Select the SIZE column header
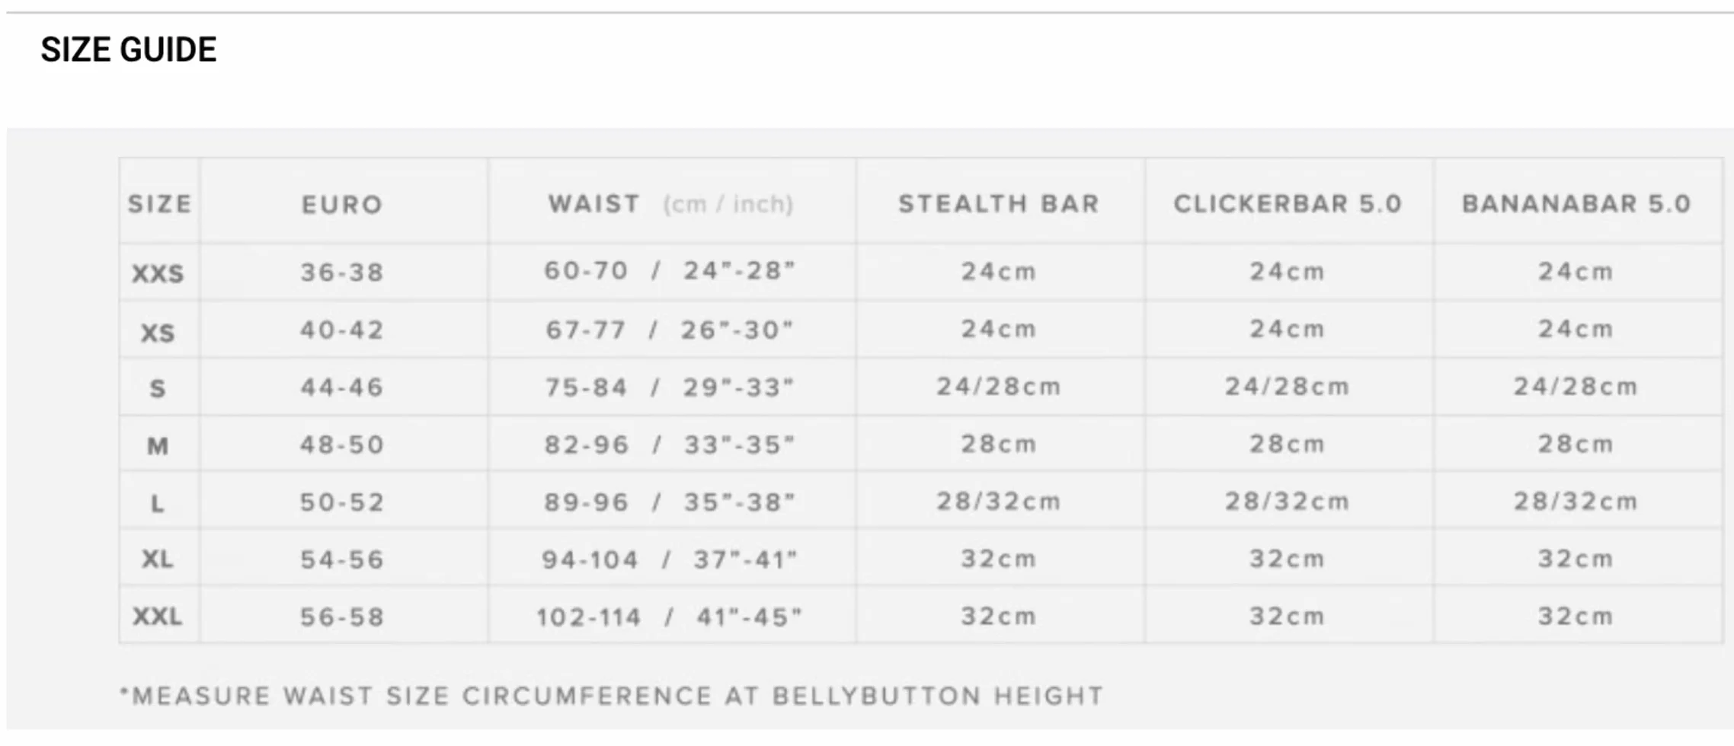Viewport: 1734px width, 746px height. pyautogui.click(x=160, y=204)
